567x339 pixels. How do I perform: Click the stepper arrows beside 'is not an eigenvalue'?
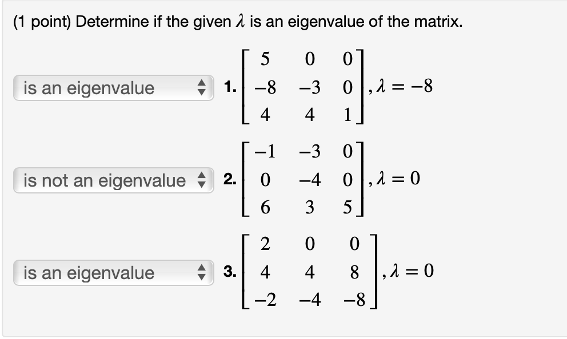coord(202,180)
